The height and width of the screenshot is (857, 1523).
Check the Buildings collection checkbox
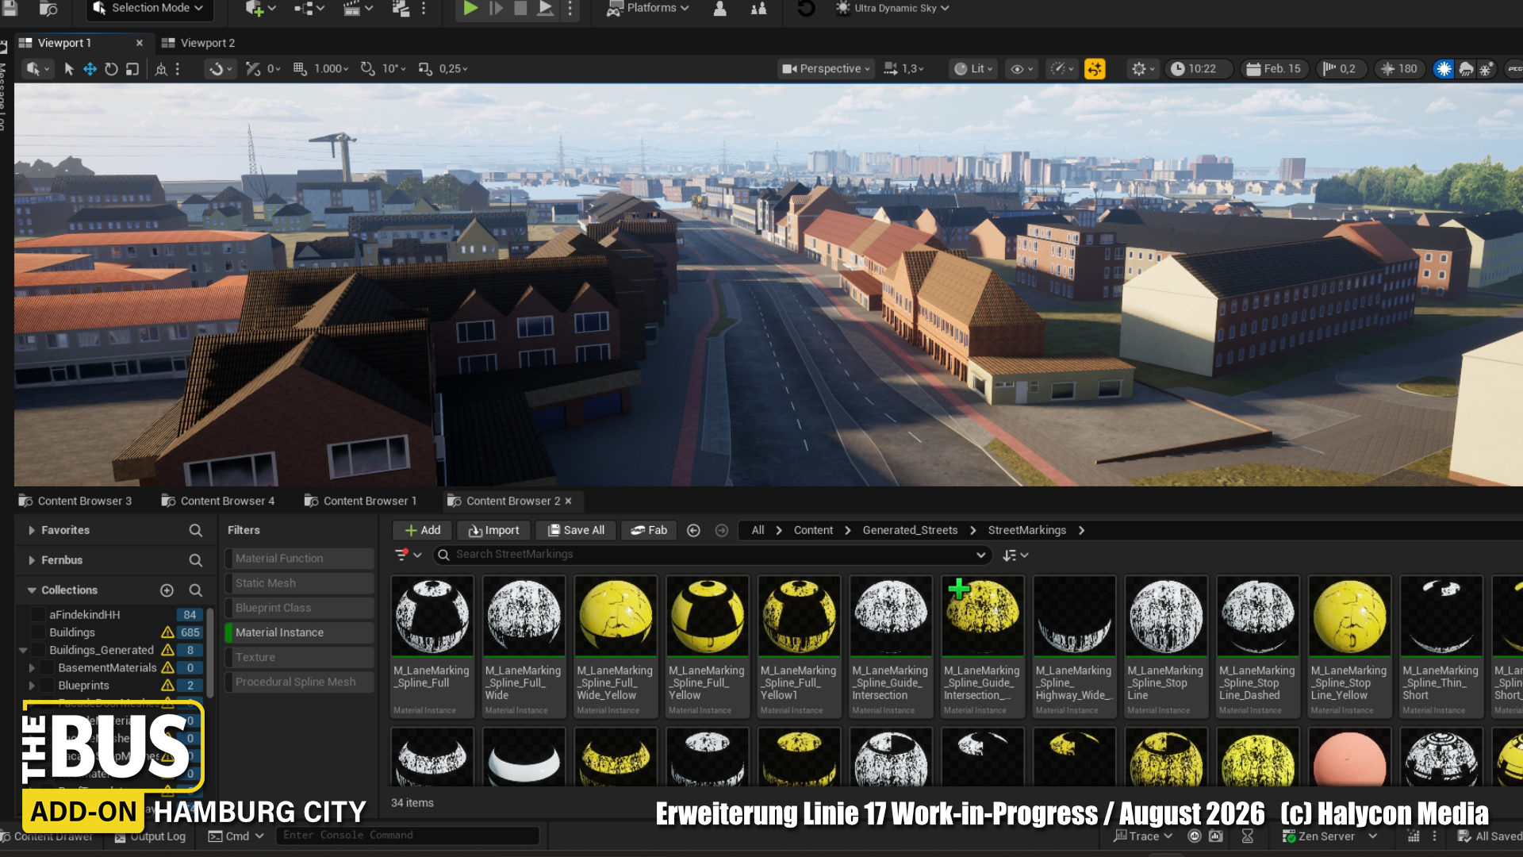coord(37,632)
